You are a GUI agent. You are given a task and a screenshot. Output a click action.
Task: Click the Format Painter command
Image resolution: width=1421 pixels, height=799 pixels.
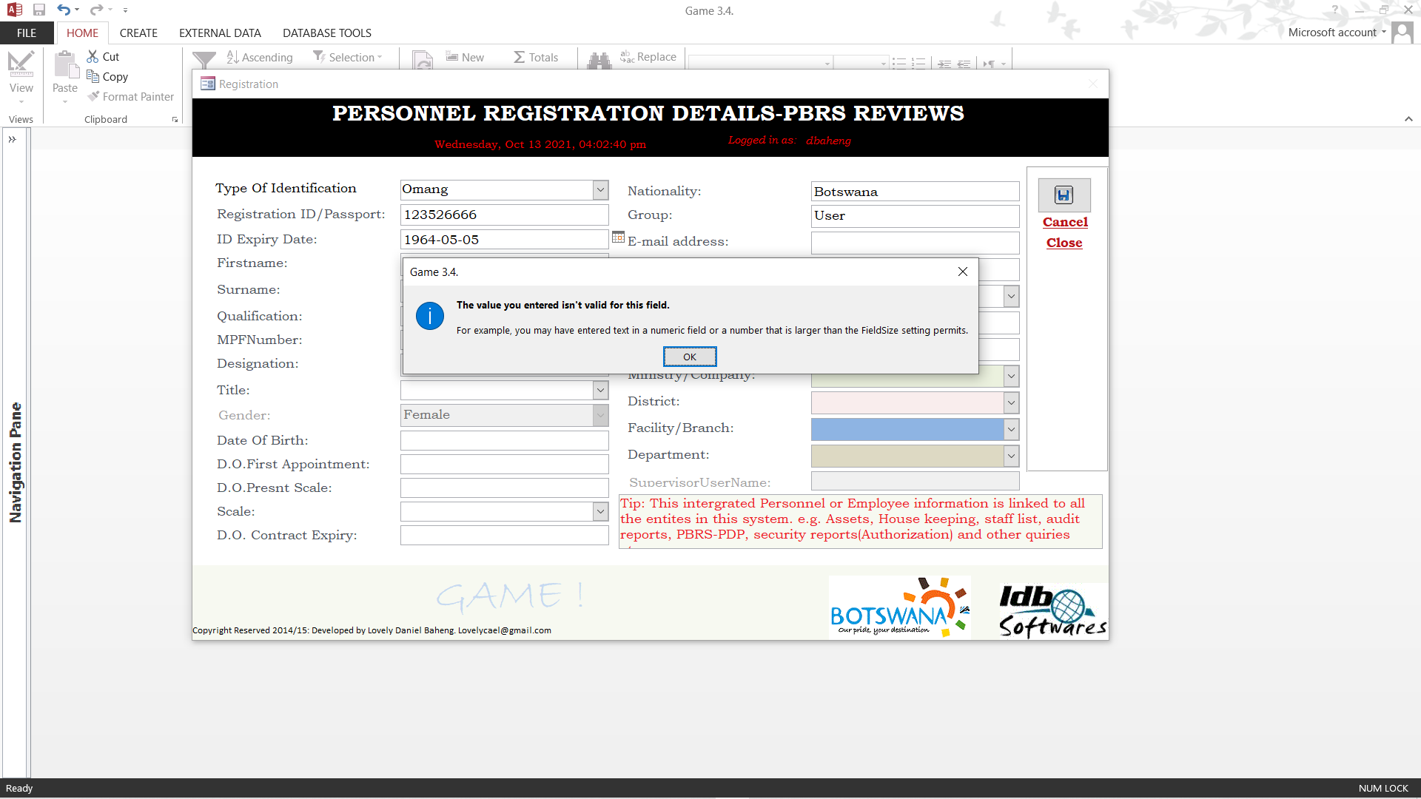click(x=130, y=96)
